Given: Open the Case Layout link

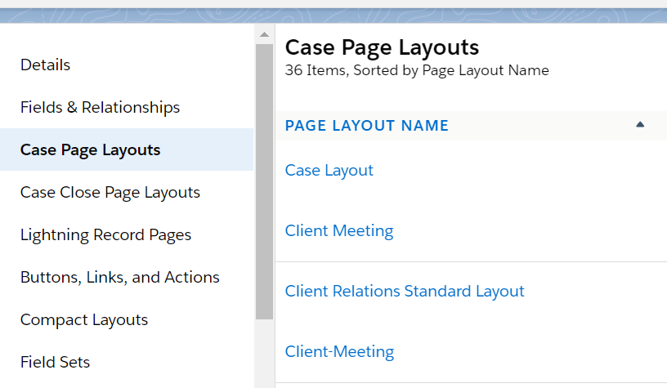Looking at the screenshot, I should (x=329, y=170).
